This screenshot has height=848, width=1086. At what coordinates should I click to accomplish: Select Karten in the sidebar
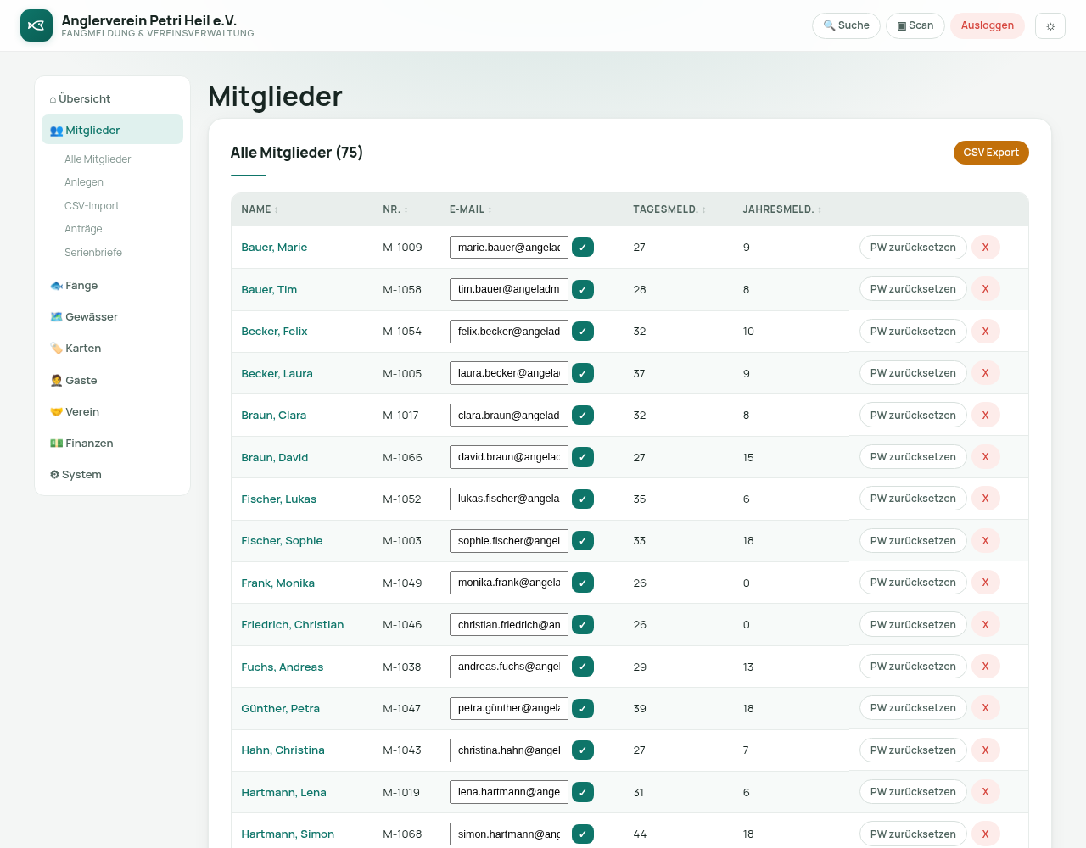coord(112,349)
